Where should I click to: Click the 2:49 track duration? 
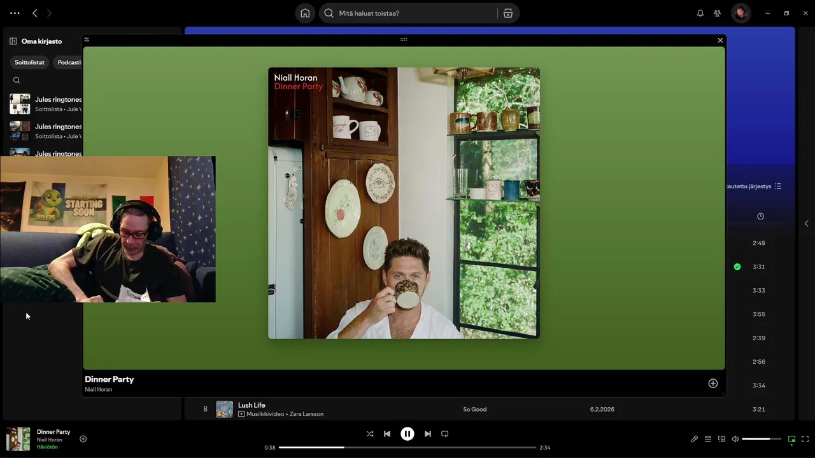tap(759, 243)
